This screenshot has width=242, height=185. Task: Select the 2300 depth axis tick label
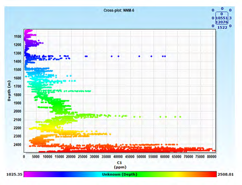click(18, 136)
